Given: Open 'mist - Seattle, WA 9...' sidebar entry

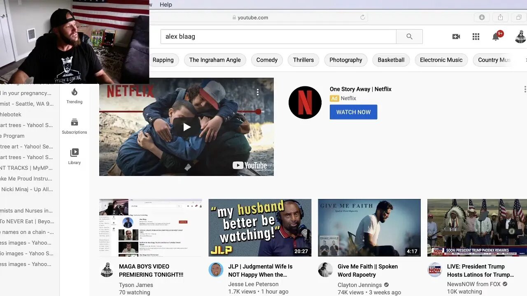Looking at the screenshot, I should pyautogui.click(x=27, y=104).
